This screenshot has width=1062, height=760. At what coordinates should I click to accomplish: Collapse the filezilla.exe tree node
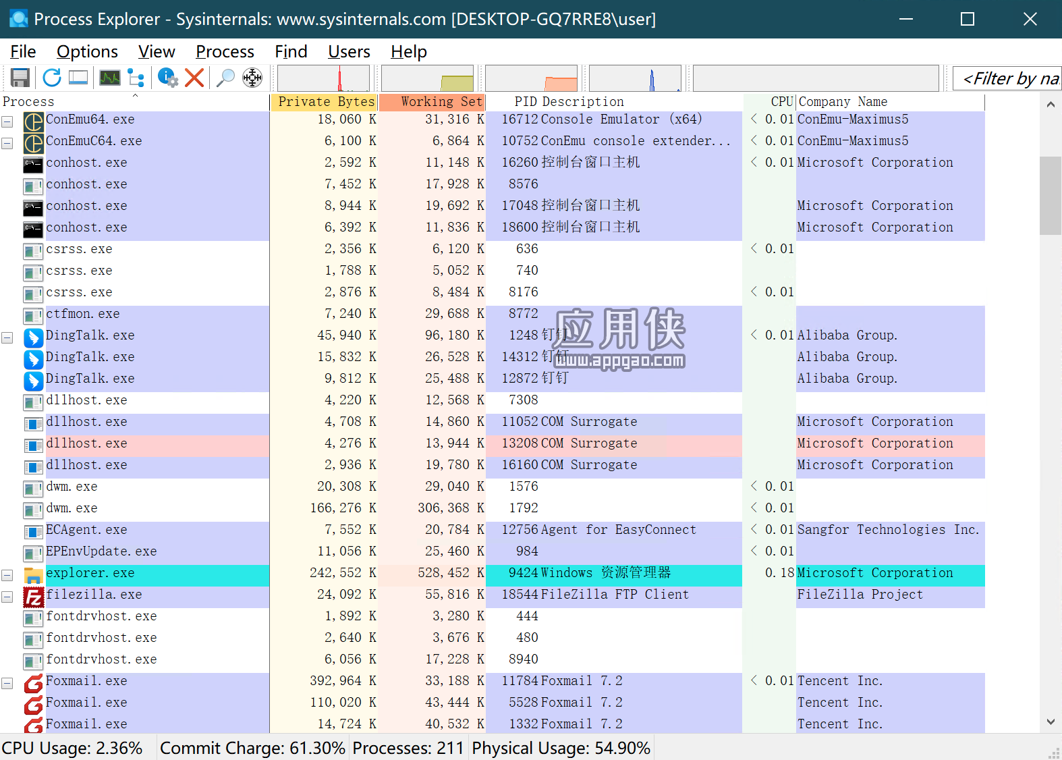pos(7,597)
